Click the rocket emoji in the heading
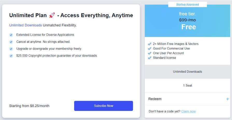This screenshot has width=232, height=120. click(52, 15)
